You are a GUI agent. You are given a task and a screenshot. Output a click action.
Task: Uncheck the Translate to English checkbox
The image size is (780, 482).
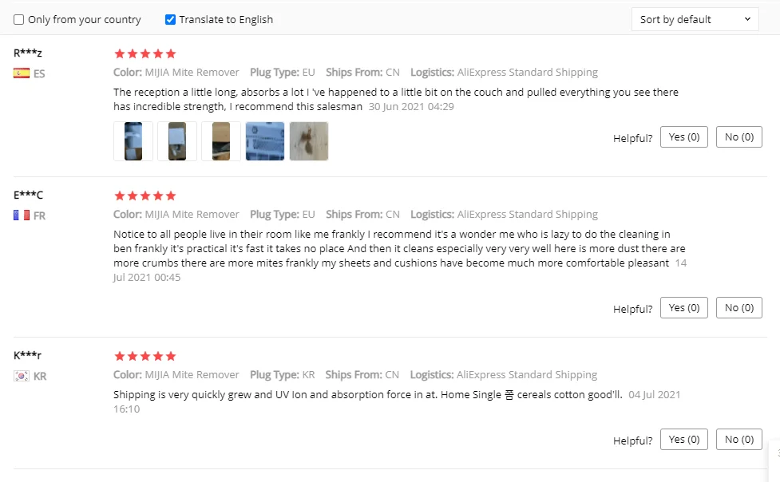pyautogui.click(x=170, y=20)
